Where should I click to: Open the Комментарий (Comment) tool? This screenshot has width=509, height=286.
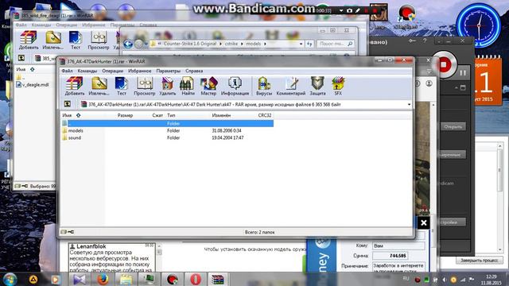point(290,87)
